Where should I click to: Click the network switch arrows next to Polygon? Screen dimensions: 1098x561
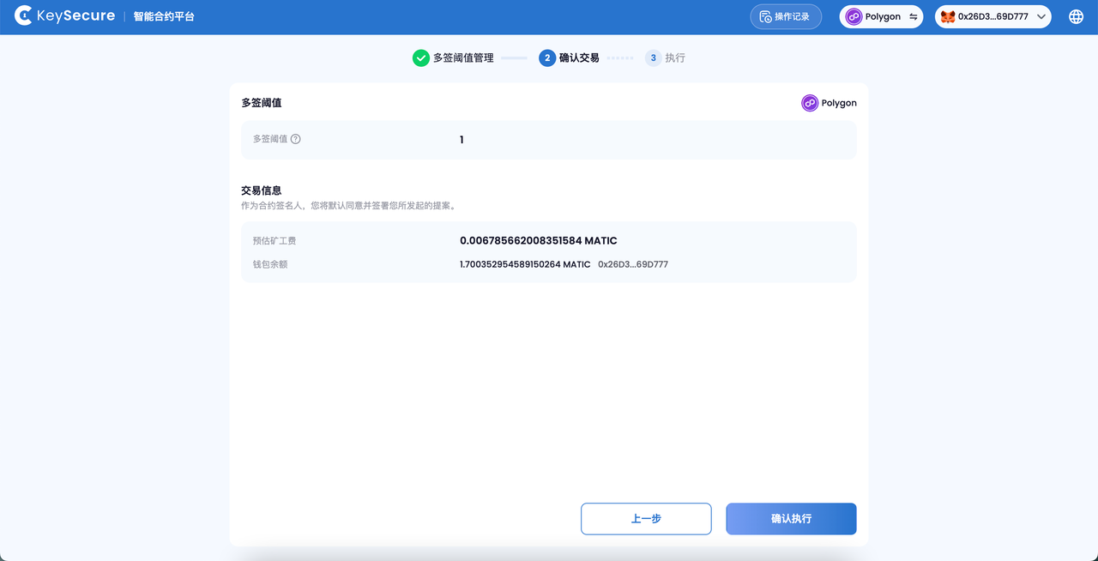(x=913, y=16)
